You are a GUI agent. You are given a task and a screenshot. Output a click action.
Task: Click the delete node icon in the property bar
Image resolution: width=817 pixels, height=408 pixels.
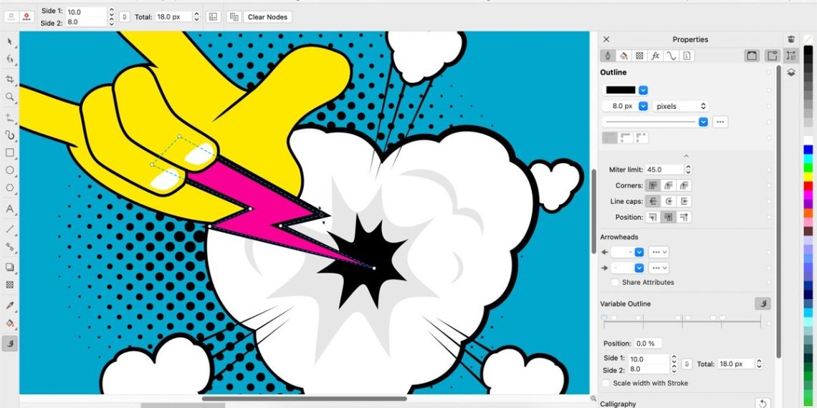point(27,16)
